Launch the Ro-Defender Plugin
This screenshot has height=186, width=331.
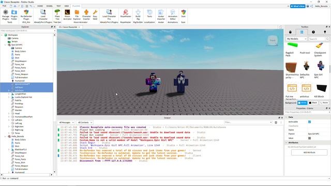[x=26, y=15]
